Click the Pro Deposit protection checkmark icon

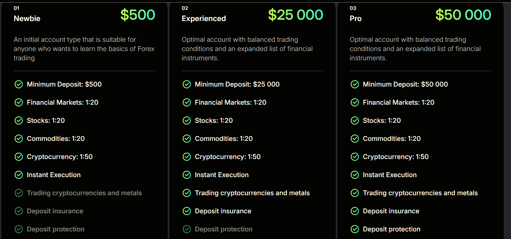[355, 229]
